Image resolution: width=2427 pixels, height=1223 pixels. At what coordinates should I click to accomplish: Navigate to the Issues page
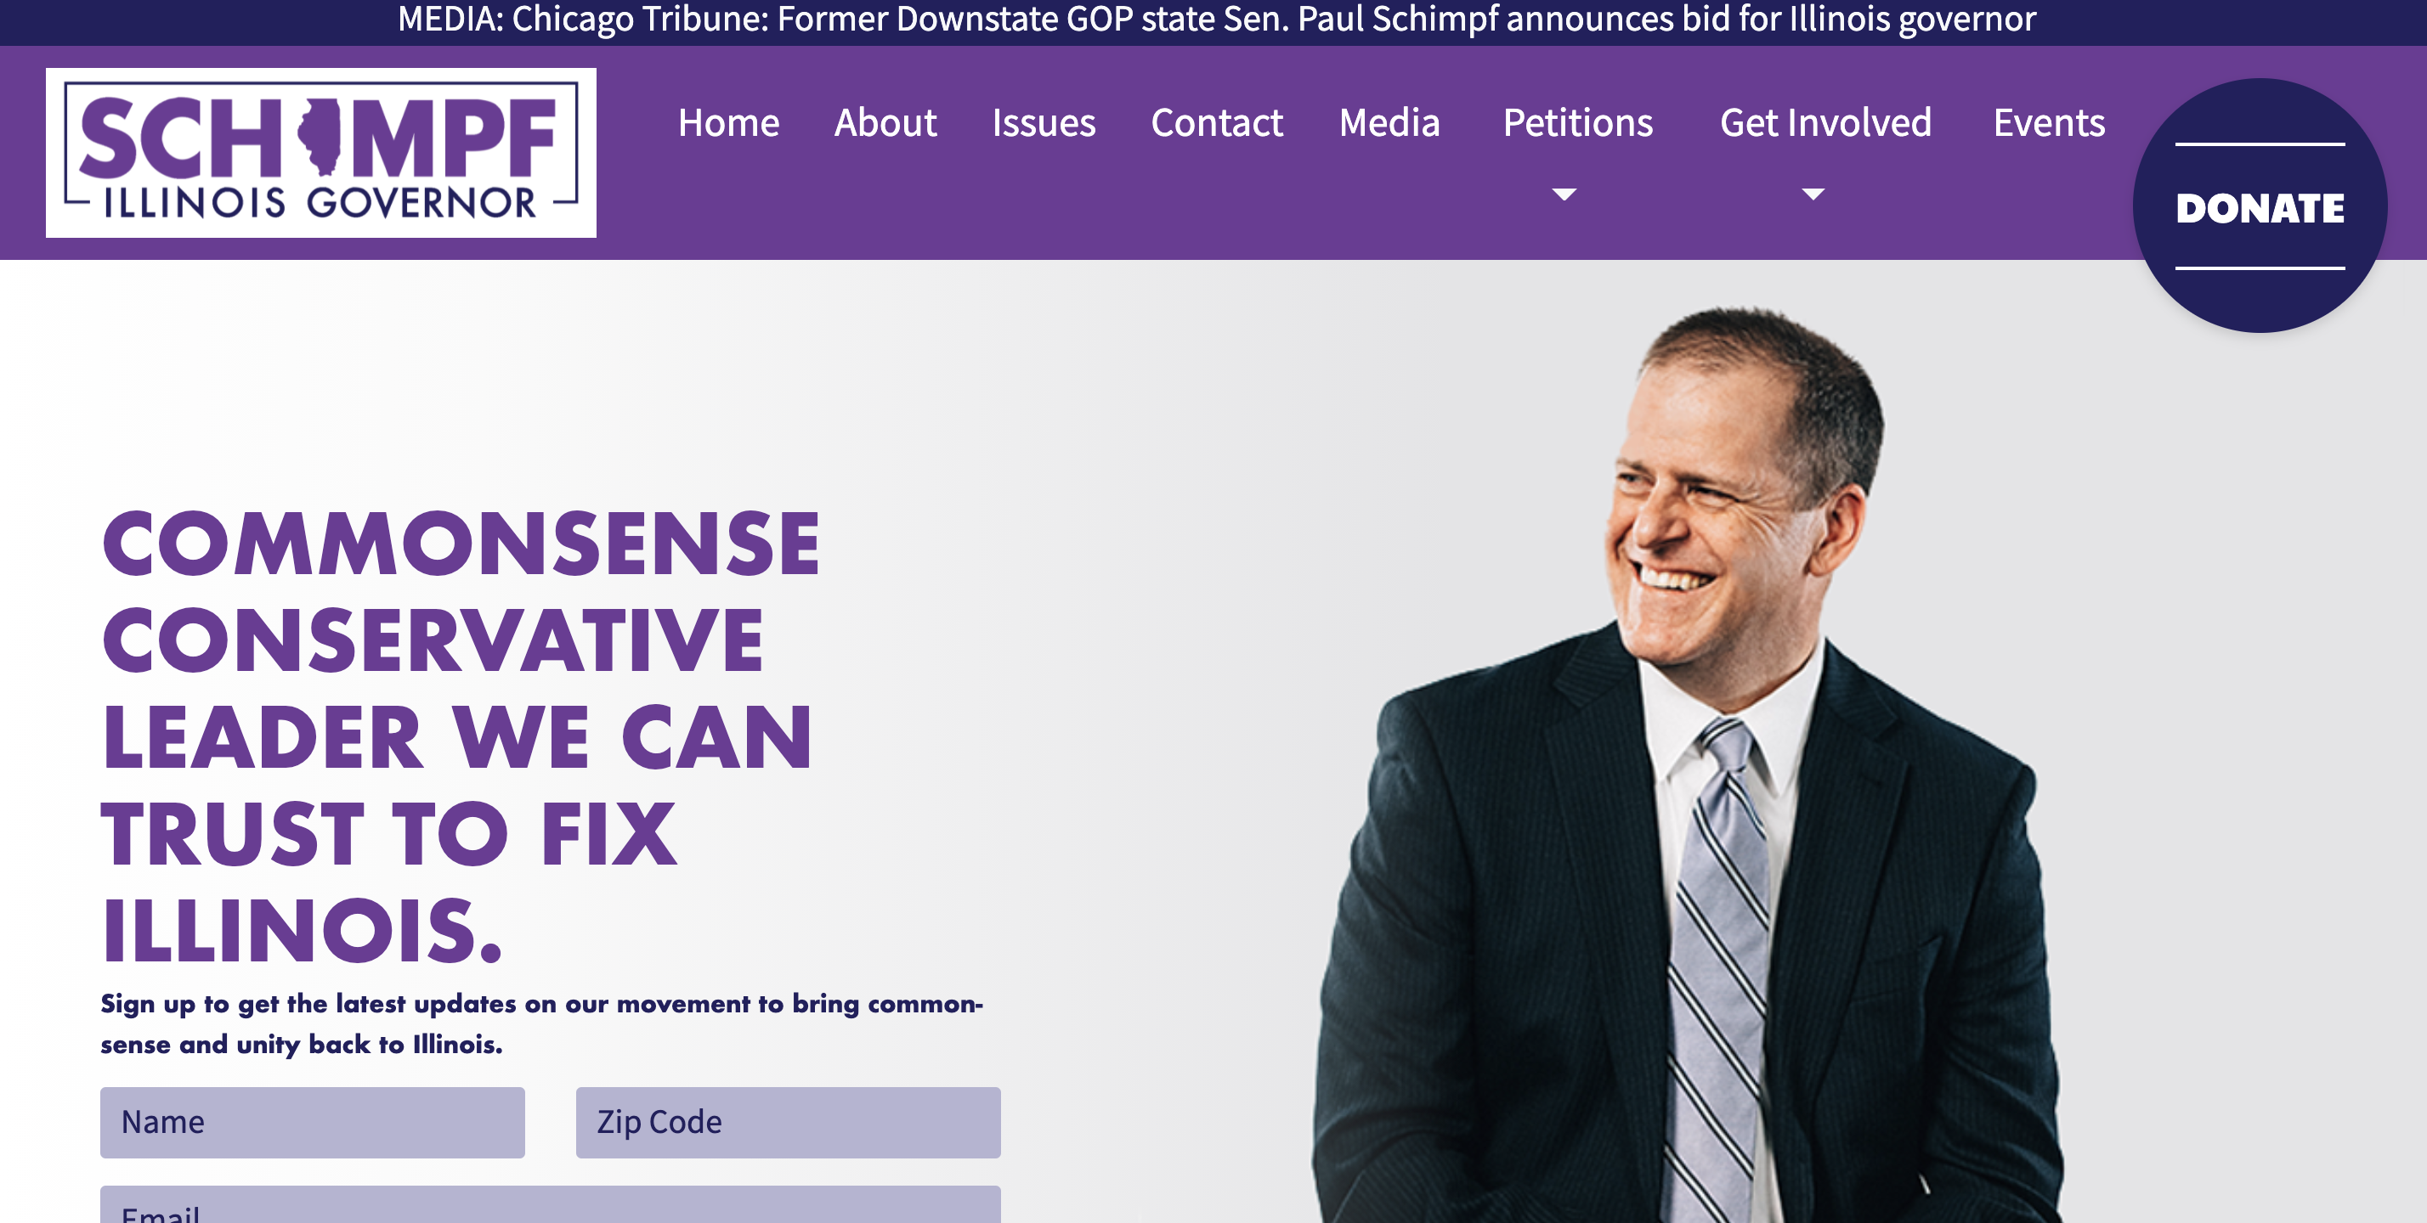(x=1043, y=122)
